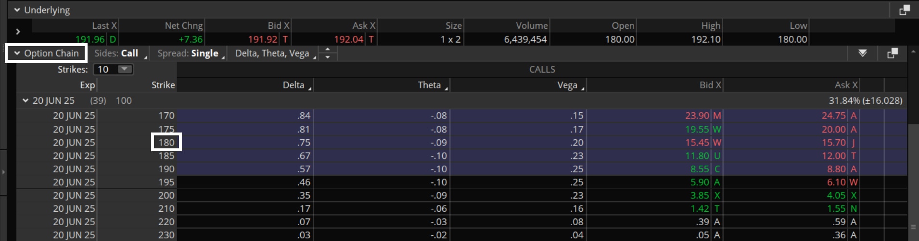The image size is (919, 241).
Task: Click the .39 bid for 220 call
Action: [x=703, y=222]
